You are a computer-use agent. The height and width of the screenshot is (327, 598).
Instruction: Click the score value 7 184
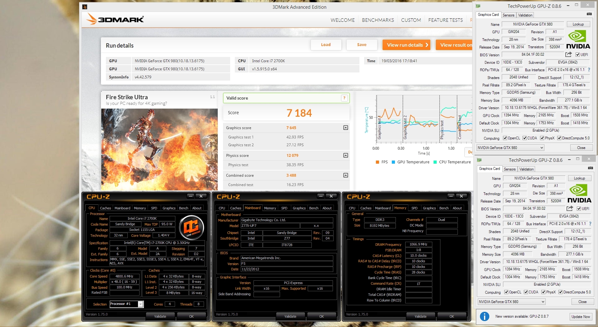click(x=299, y=113)
